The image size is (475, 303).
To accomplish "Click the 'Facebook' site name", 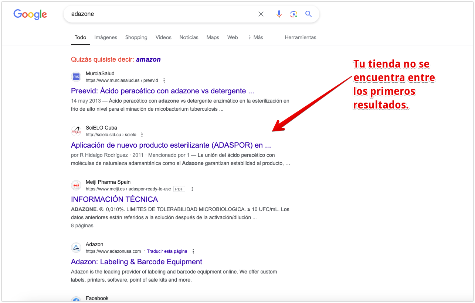I will coord(97,298).
